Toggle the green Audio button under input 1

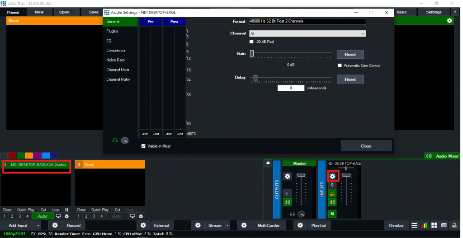[43, 216]
